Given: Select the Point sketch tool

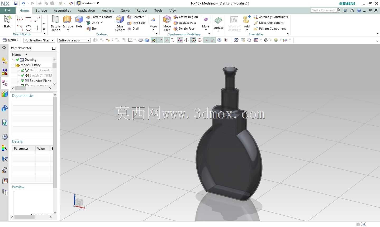Looking at the screenshot, I should point(37,28).
